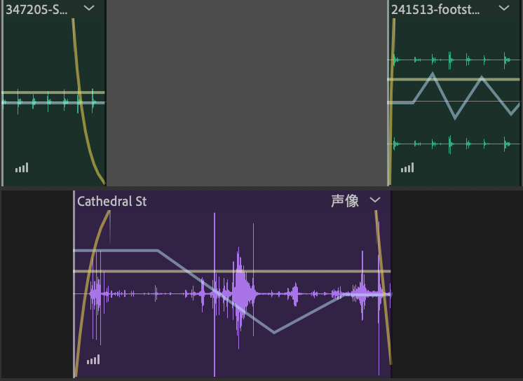Click the lowest pan keyframe on Cathedral St
Viewport: 523px width, 381px height.
(x=273, y=332)
